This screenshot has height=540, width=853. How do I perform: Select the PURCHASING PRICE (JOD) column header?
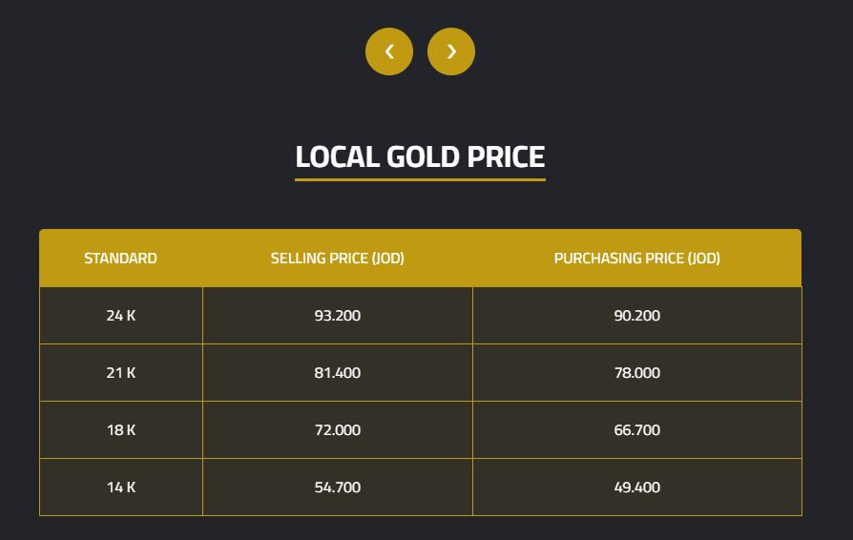(x=636, y=259)
